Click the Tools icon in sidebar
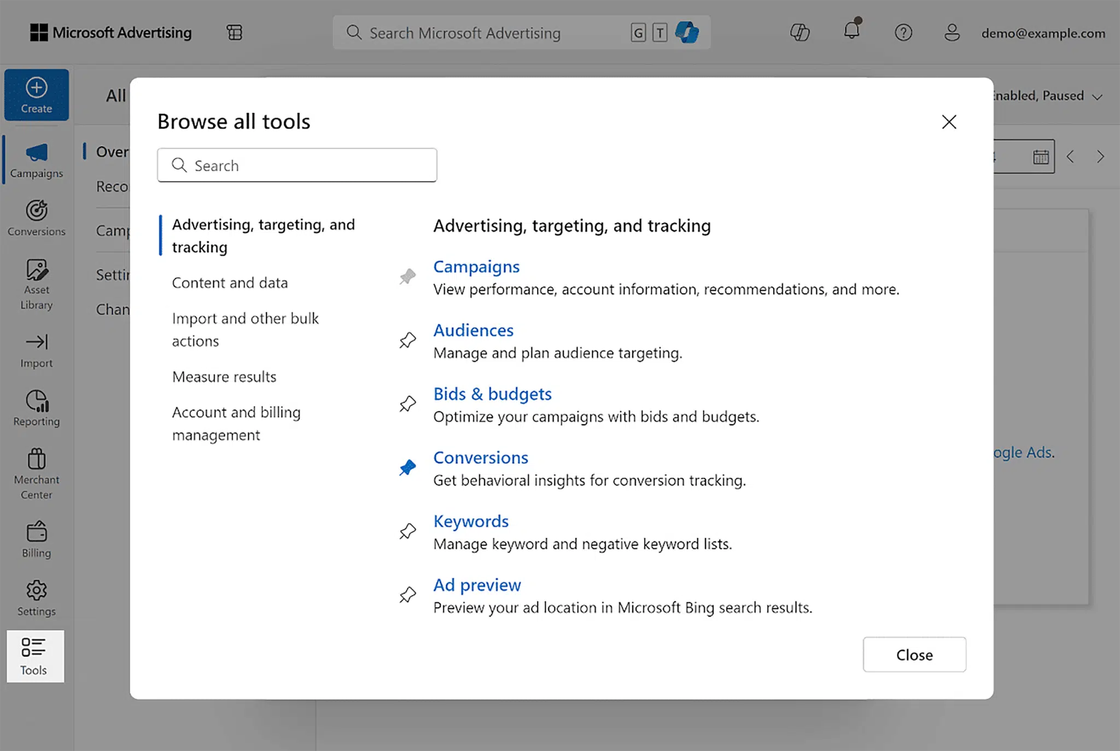This screenshot has height=751, width=1120. (35, 655)
